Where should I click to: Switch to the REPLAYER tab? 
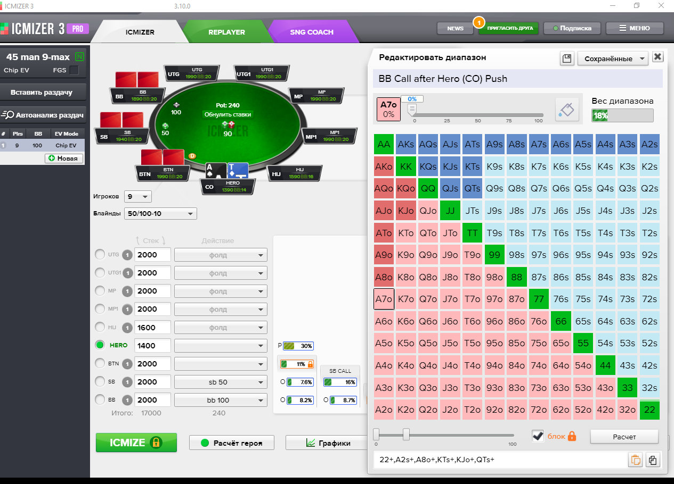tap(226, 32)
